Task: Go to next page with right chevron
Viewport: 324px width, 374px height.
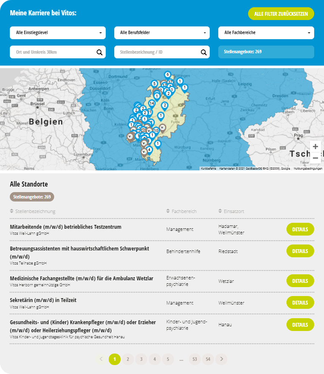Action: click(x=221, y=359)
